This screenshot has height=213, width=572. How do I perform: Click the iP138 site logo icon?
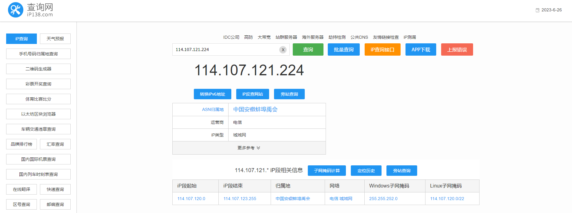click(x=15, y=10)
